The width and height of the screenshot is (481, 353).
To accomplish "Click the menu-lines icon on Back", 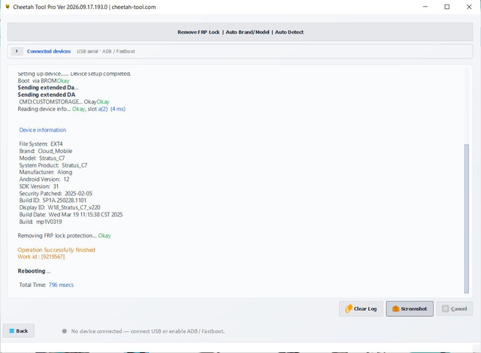I will pyautogui.click(x=12, y=331).
